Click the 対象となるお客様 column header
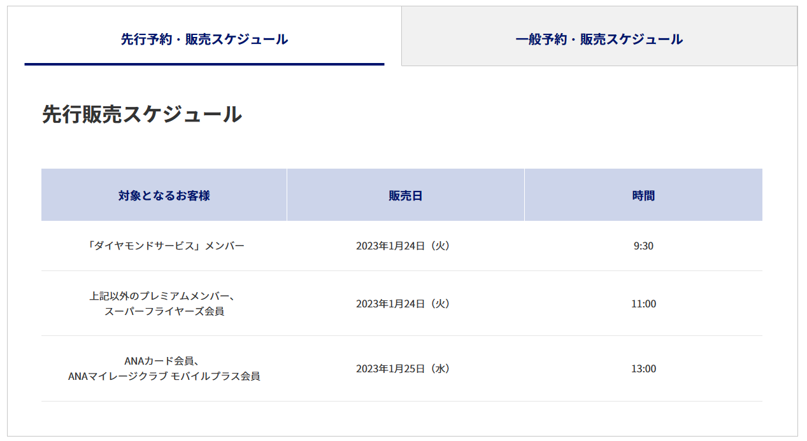The width and height of the screenshot is (807, 441). (x=164, y=195)
